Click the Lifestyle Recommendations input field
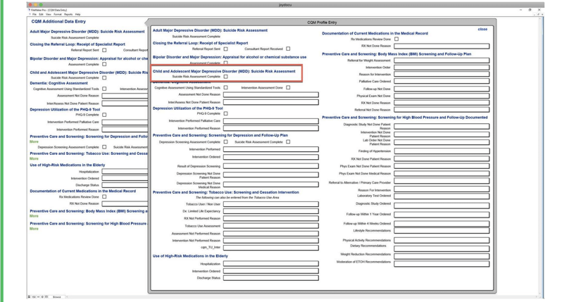Viewport: 569px width, 302px height. [442, 231]
